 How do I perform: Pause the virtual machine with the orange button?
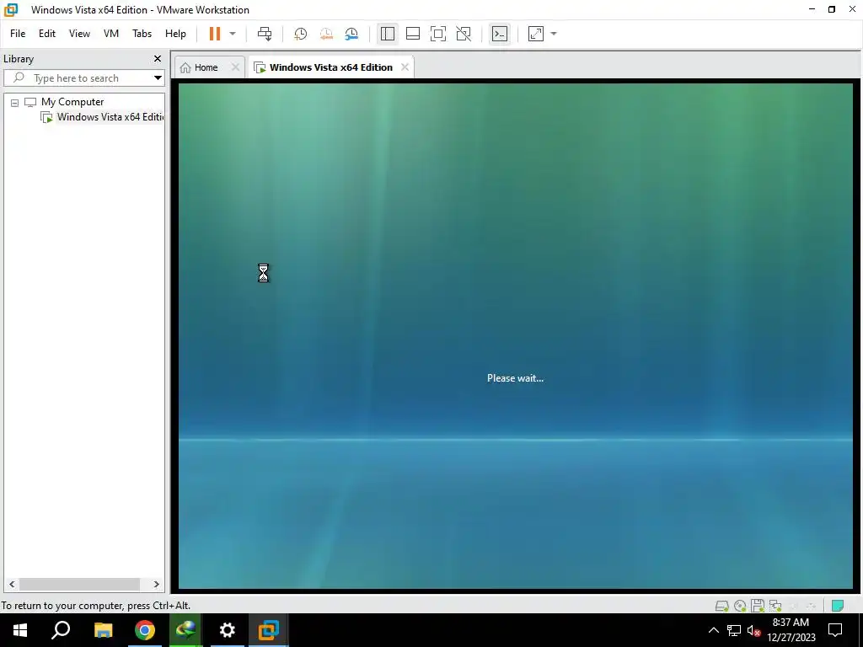tap(215, 34)
